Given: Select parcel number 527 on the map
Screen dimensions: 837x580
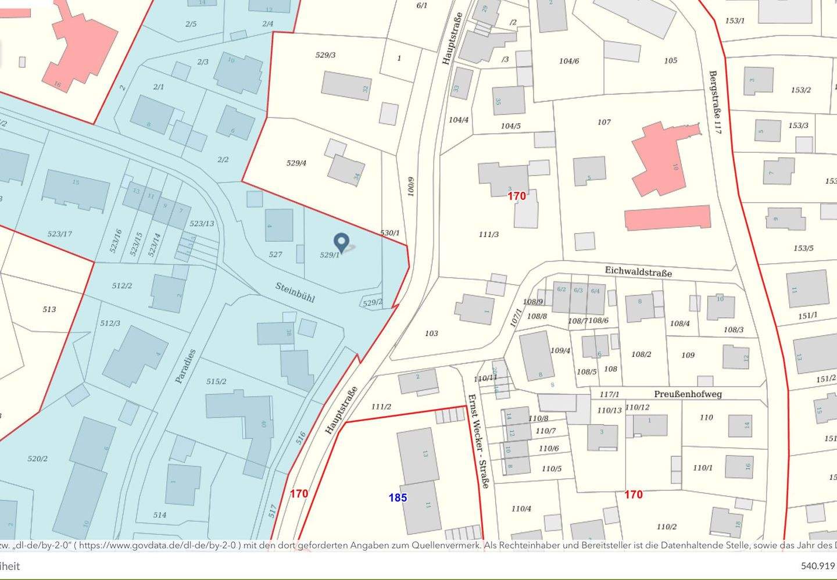Looking at the screenshot, I should coord(276,254).
